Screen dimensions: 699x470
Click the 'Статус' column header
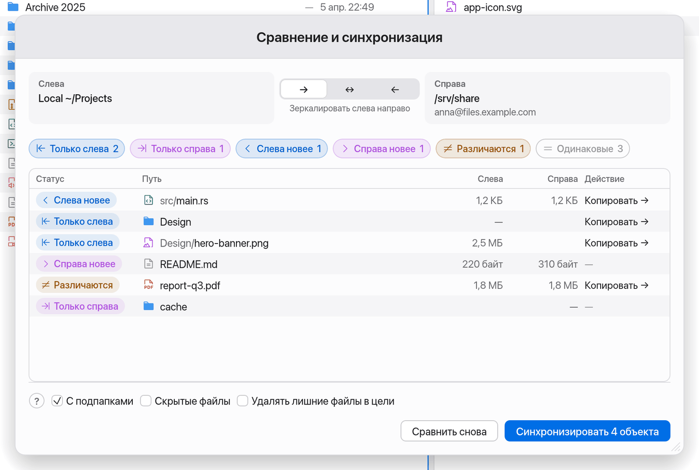pyautogui.click(x=50, y=179)
